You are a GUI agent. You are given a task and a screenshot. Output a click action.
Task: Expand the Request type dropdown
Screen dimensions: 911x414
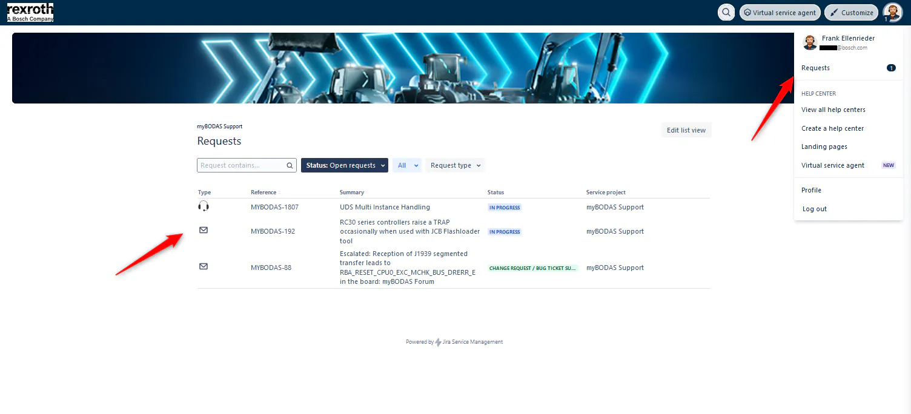tap(456, 165)
